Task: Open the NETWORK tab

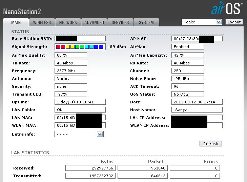Action: [x=68, y=22]
